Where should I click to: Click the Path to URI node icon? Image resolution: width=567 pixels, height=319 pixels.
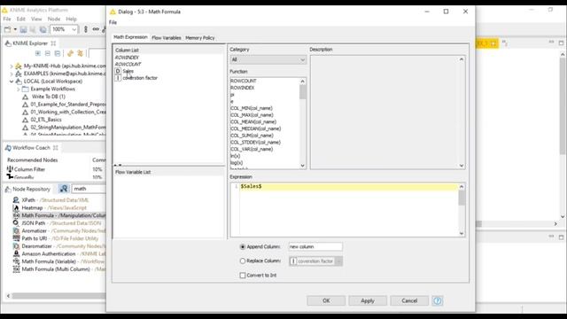(16, 238)
